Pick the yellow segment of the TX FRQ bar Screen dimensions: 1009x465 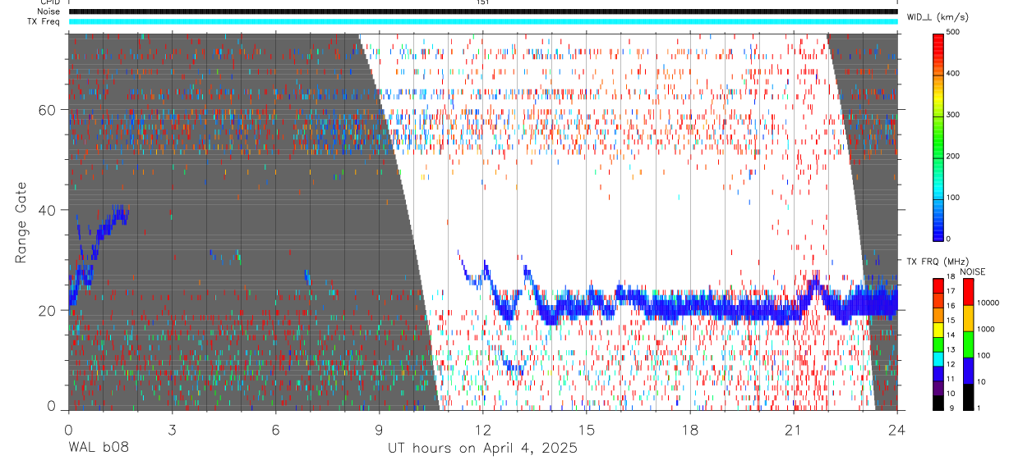938,330
